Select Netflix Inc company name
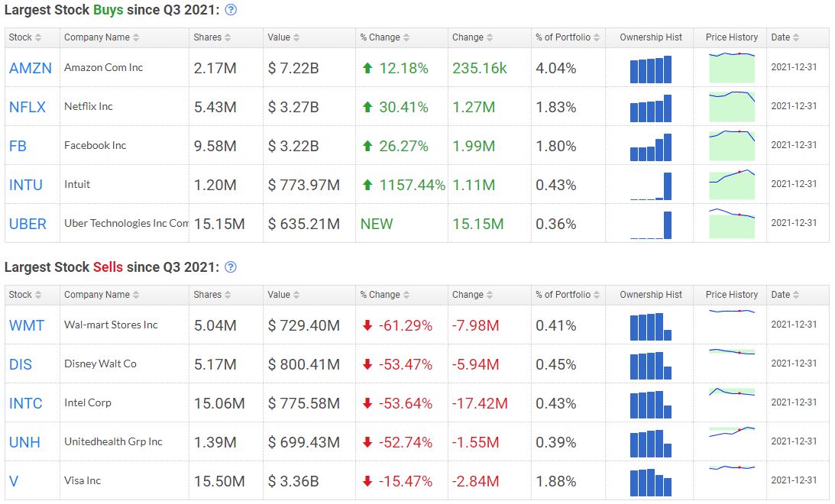Image resolution: width=835 pixels, height=504 pixels. (89, 106)
